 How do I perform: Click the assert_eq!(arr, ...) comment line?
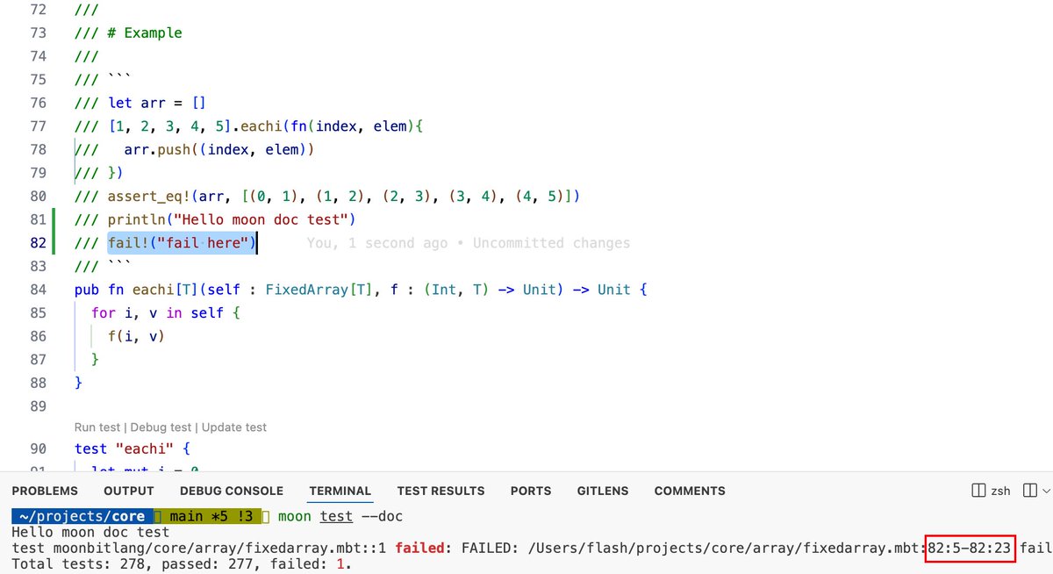pyautogui.click(x=327, y=196)
